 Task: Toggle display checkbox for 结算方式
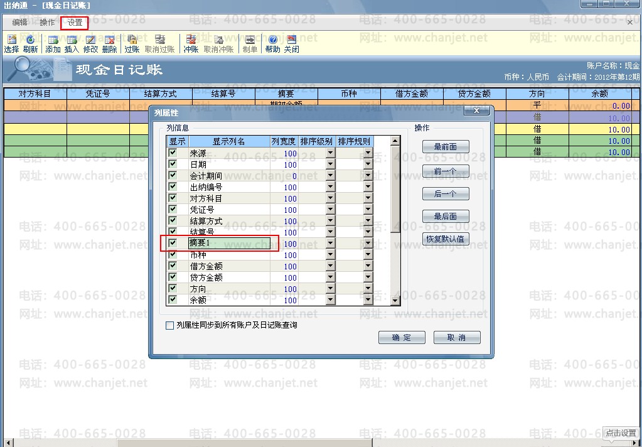pyautogui.click(x=173, y=220)
